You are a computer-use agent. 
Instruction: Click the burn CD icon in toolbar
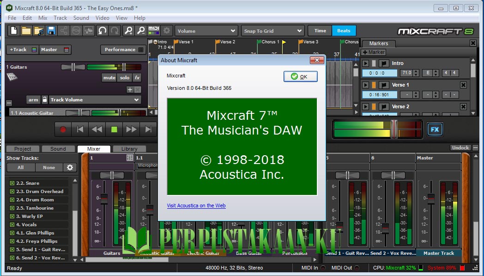coord(76,30)
